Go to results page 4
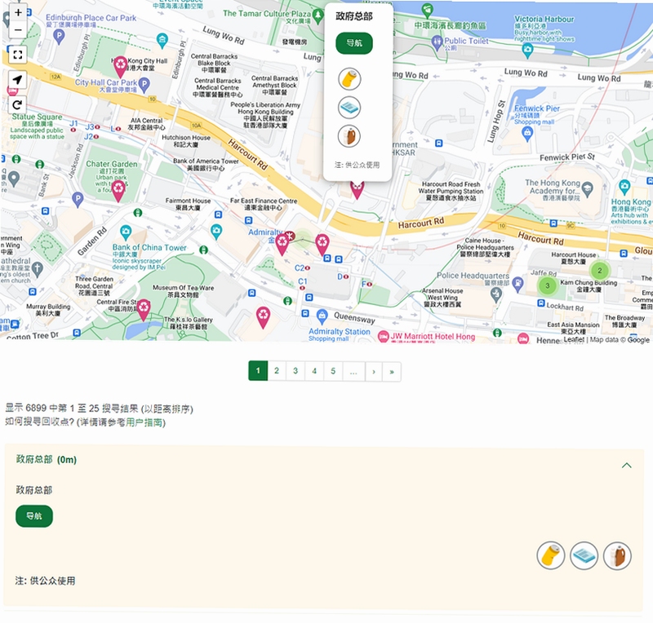Screen dimensions: 653x623 [314, 371]
